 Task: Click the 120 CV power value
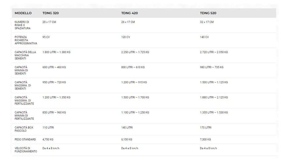pyautogui.click(x=125, y=37)
